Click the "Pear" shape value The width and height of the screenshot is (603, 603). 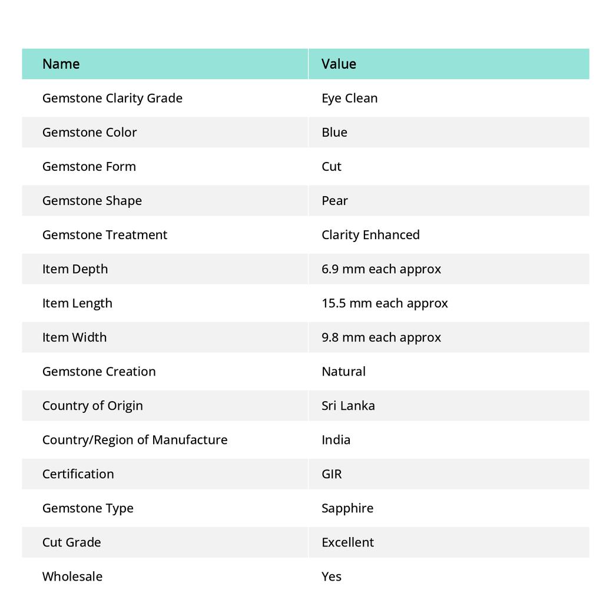[x=334, y=201]
